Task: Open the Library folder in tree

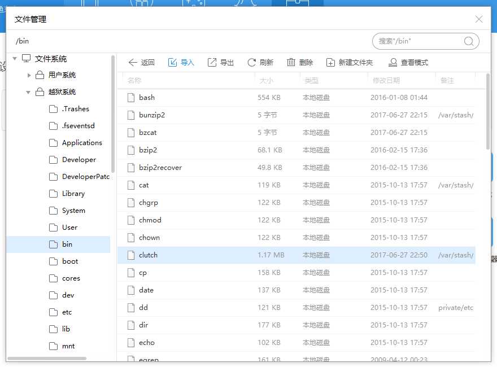Action: click(x=73, y=194)
